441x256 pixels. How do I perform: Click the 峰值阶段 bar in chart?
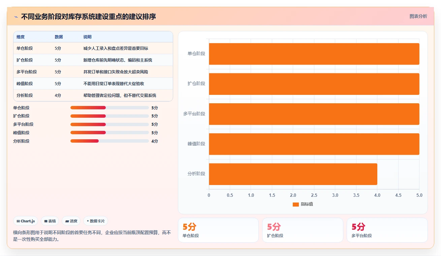(x=314, y=144)
